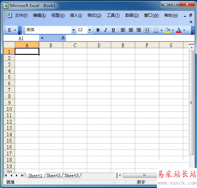The image size is (197, 188).
Task: Select row 18 header
Action: coord(9,160)
